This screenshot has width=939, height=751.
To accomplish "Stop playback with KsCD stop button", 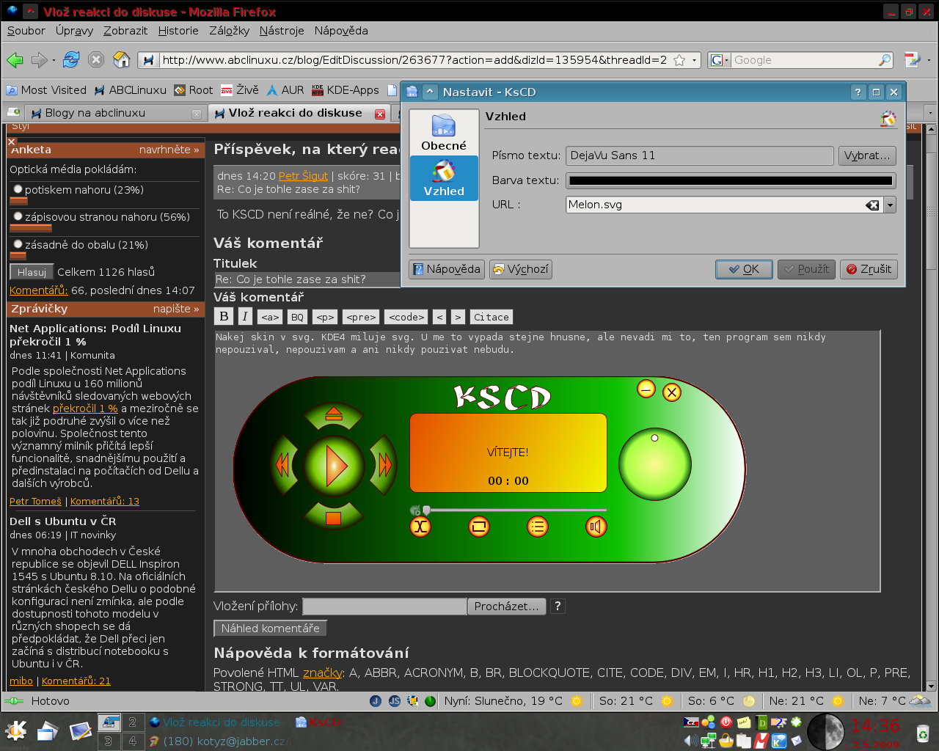I will click(334, 516).
